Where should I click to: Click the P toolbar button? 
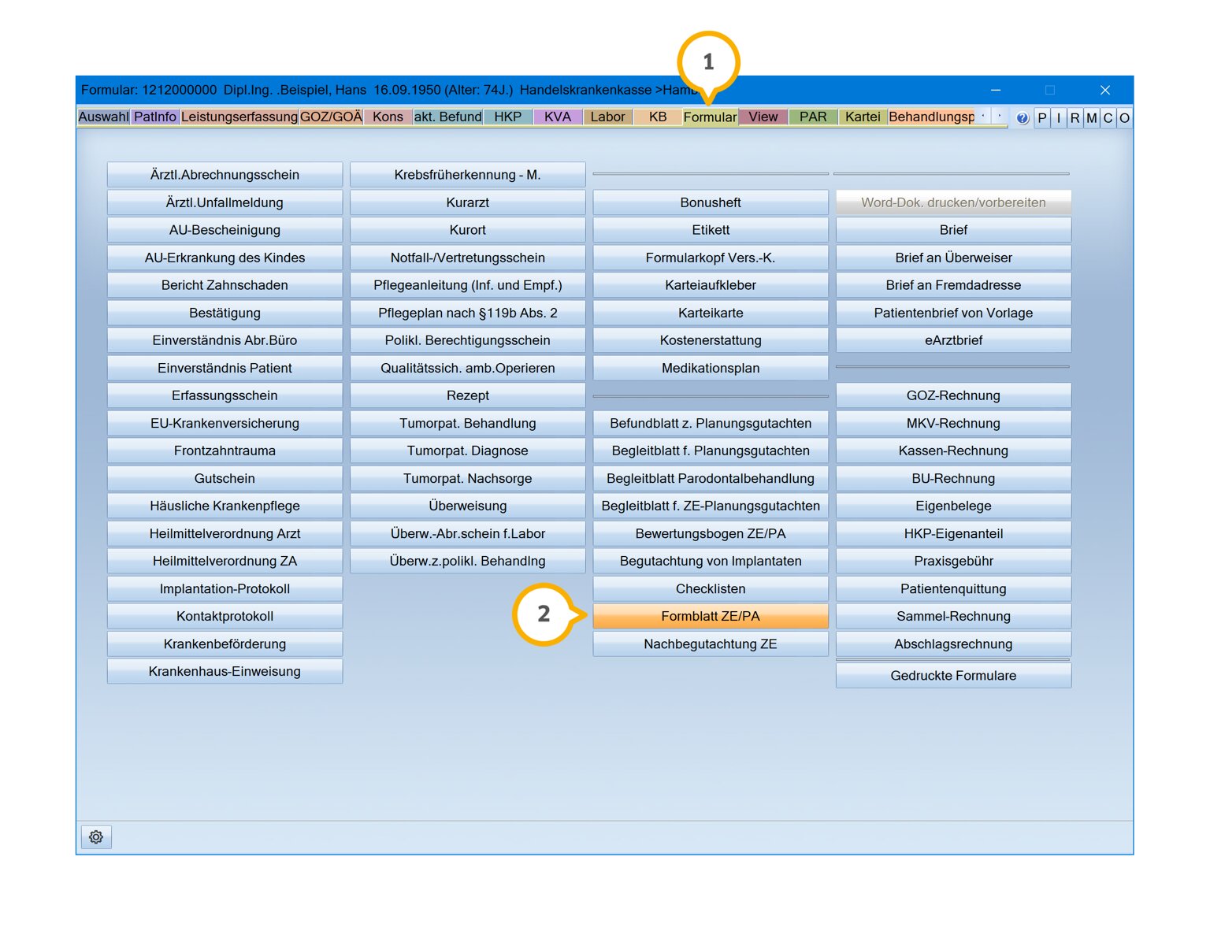(1042, 118)
